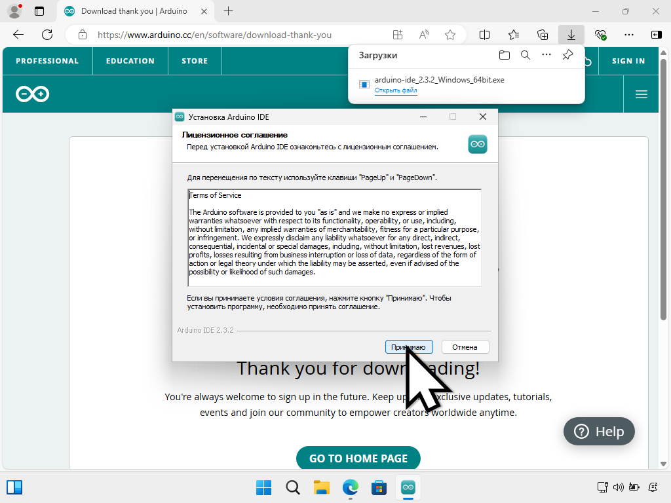
Task: Add this page to favorites star
Action: (450, 35)
